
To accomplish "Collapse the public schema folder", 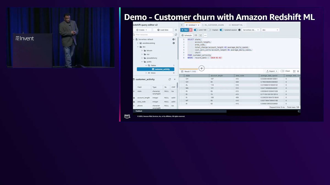I will [x=142, y=62].
